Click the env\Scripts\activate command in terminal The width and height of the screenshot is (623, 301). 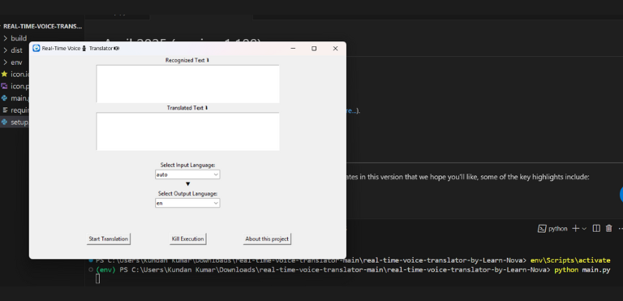coord(570,260)
